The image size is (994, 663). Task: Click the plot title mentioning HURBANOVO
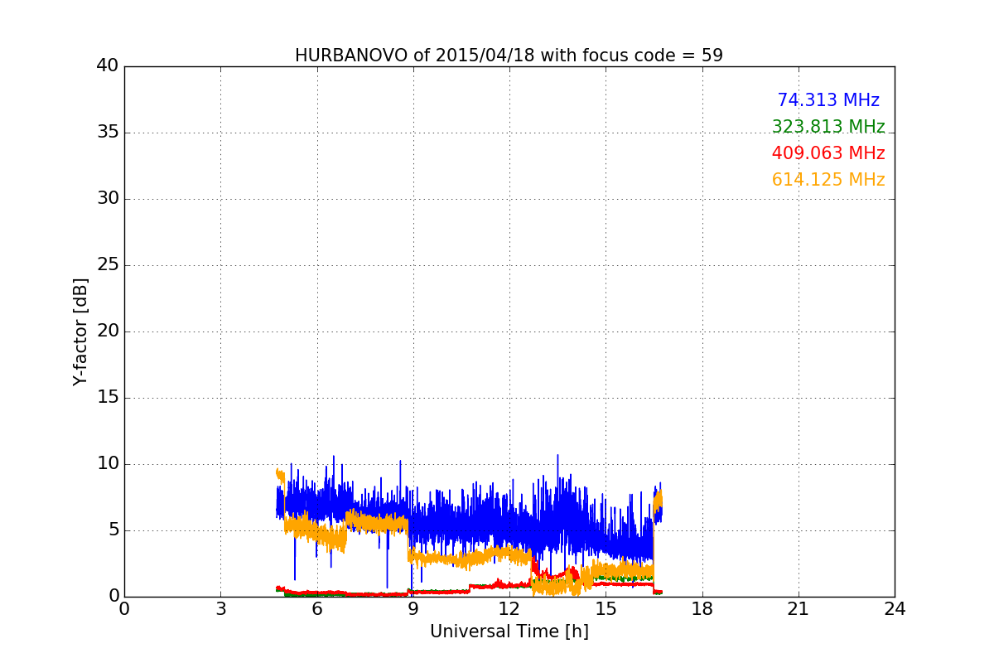click(x=509, y=56)
